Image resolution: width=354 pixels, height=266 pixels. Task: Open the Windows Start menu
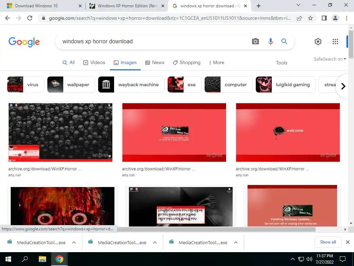(x=8, y=259)
